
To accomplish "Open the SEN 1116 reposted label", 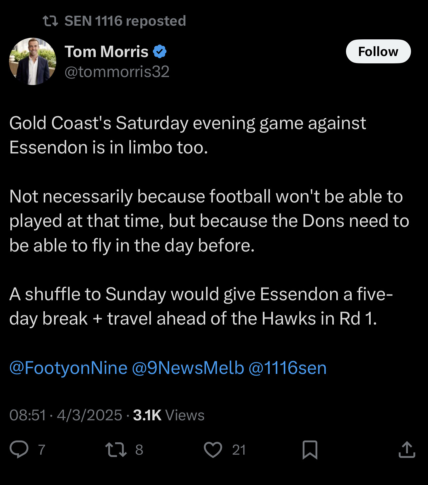I will [125, 21].
